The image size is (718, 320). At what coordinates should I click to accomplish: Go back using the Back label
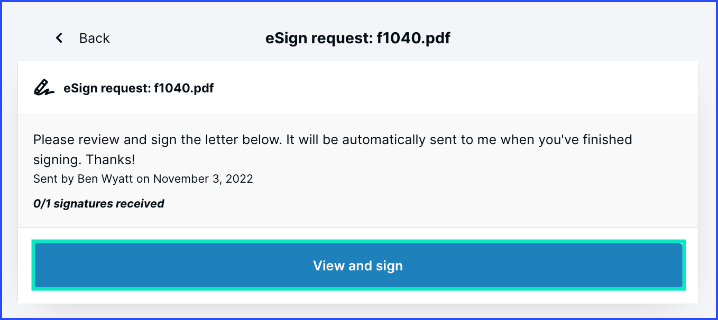pos(94,38)
